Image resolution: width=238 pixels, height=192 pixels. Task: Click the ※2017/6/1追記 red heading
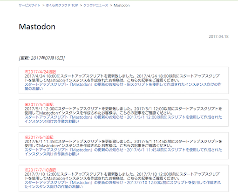[39, 137]
